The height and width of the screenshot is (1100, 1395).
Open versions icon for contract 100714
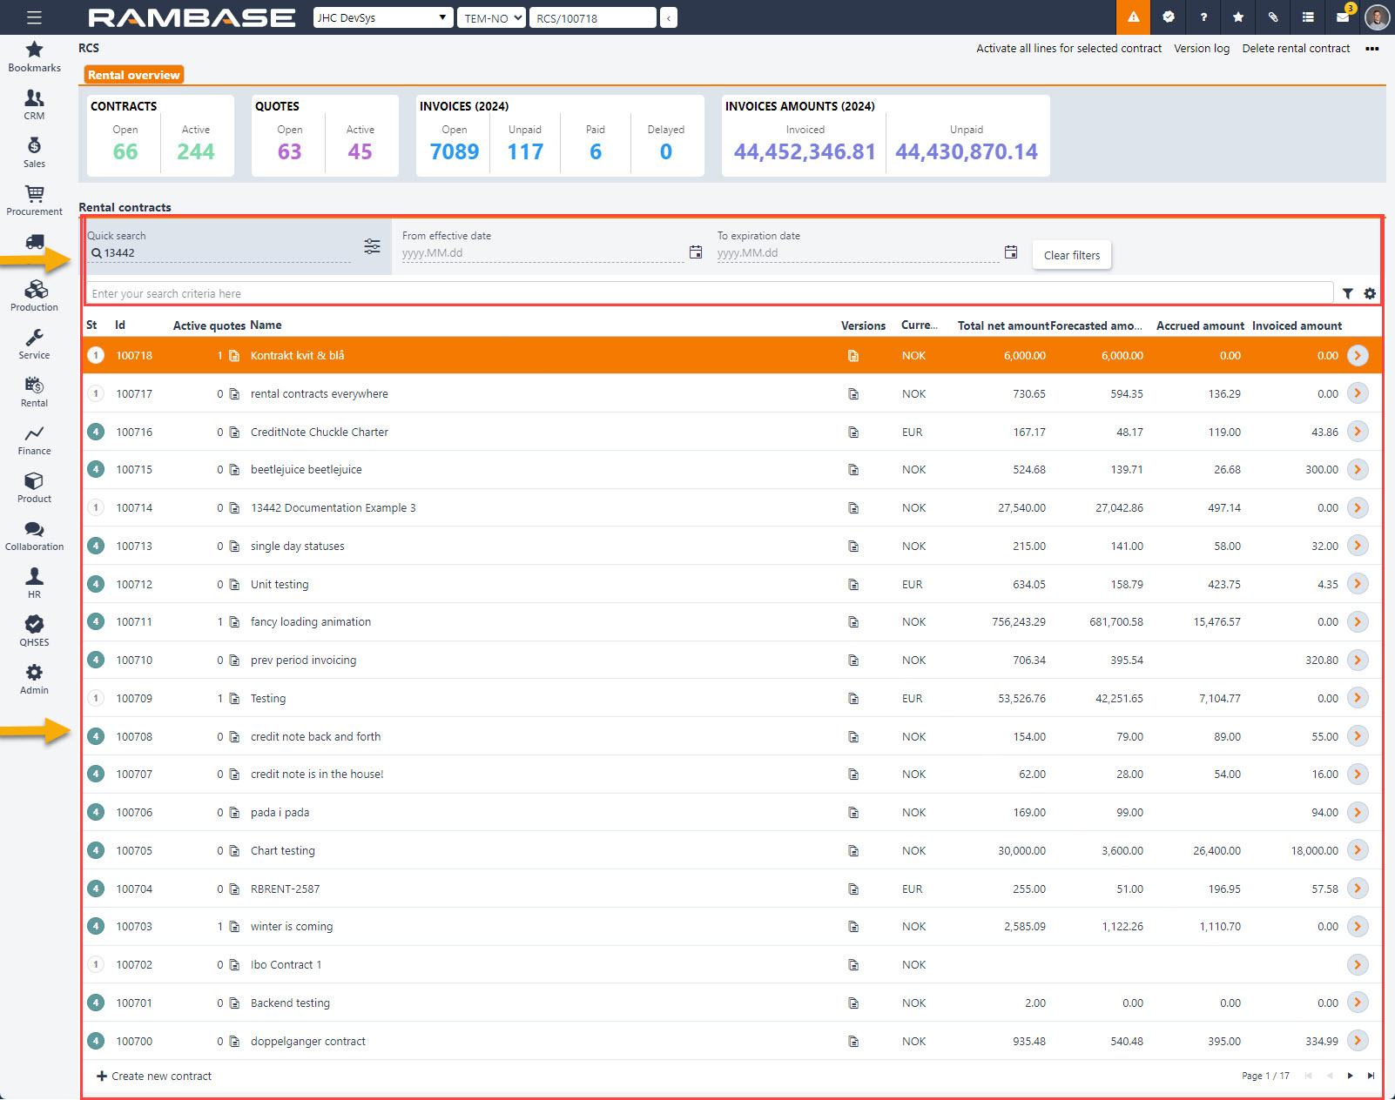point(853,508)
